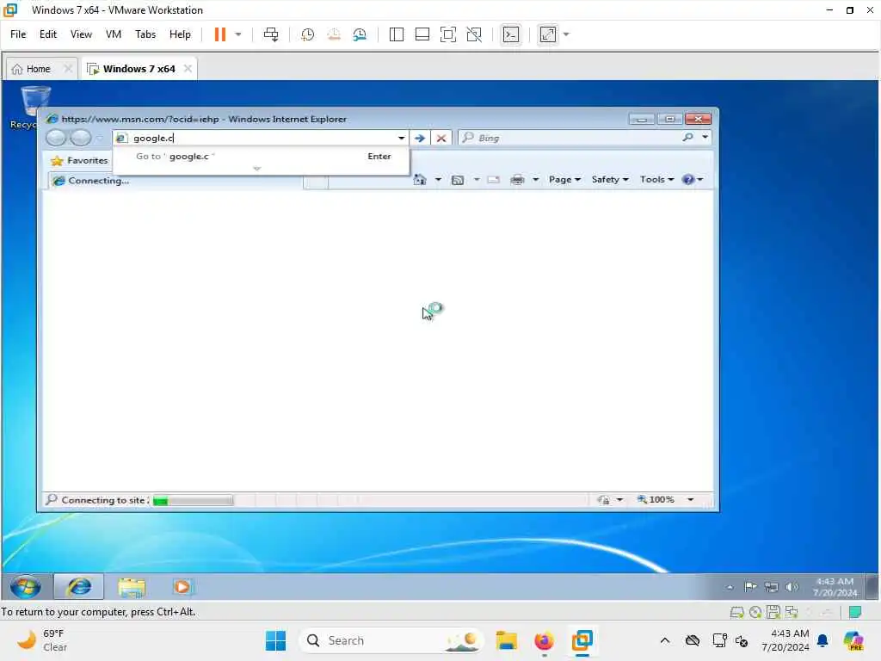881x661 pixels.
Task: Show hidden icons in host tray
Action: click(x=665, y=640)
